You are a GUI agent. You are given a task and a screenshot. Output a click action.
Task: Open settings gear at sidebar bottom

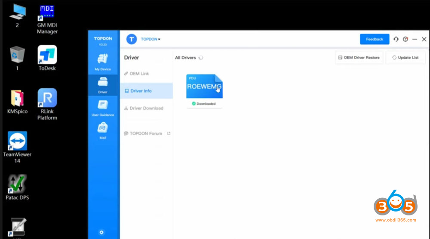click(x=101, y=232)
